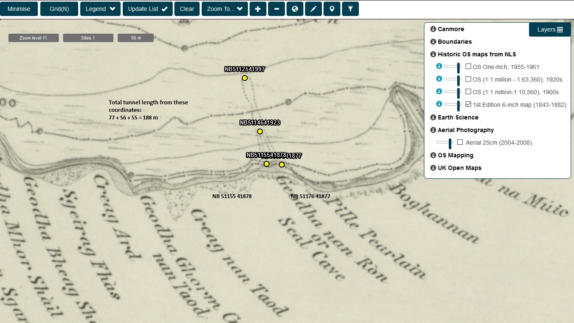Open the Legend dropdown
Screen dimensions: 574x323
pos(100,9)
